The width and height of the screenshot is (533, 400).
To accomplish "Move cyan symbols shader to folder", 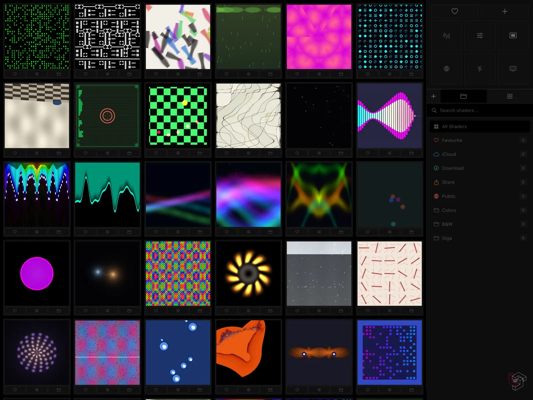I will click(x=411, y=74).
